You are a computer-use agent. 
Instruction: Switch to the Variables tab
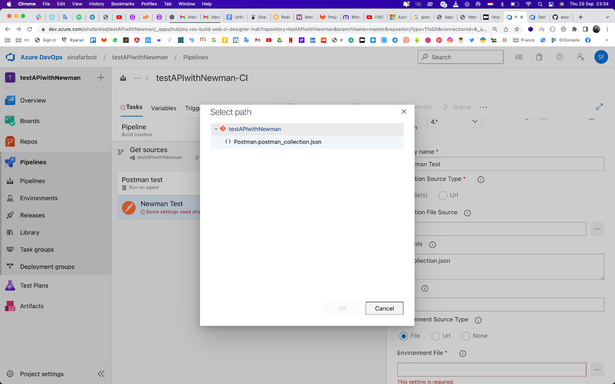pos(164,108)
